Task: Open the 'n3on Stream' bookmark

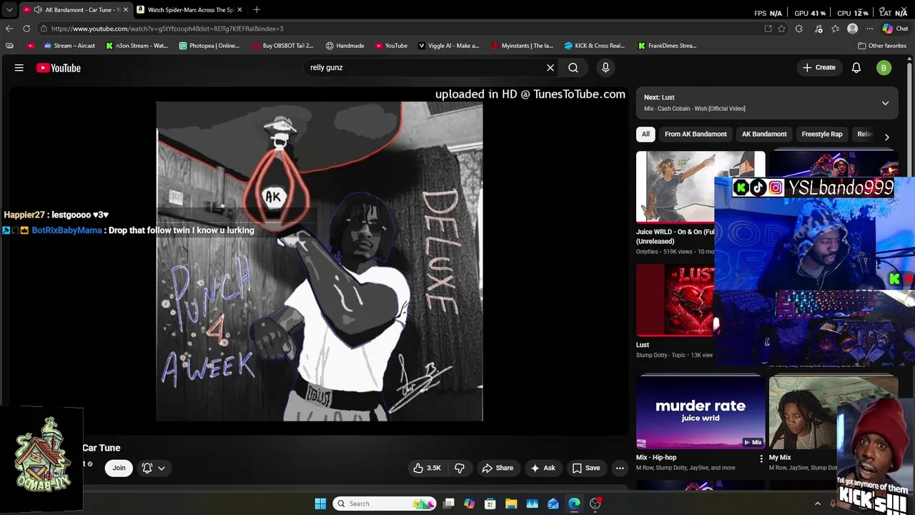Action: click(x=137, y=46)
